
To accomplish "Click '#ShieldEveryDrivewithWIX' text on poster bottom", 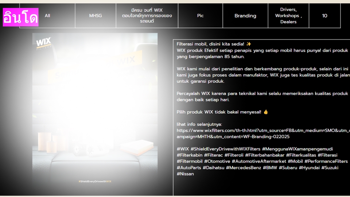I will 95,181.
